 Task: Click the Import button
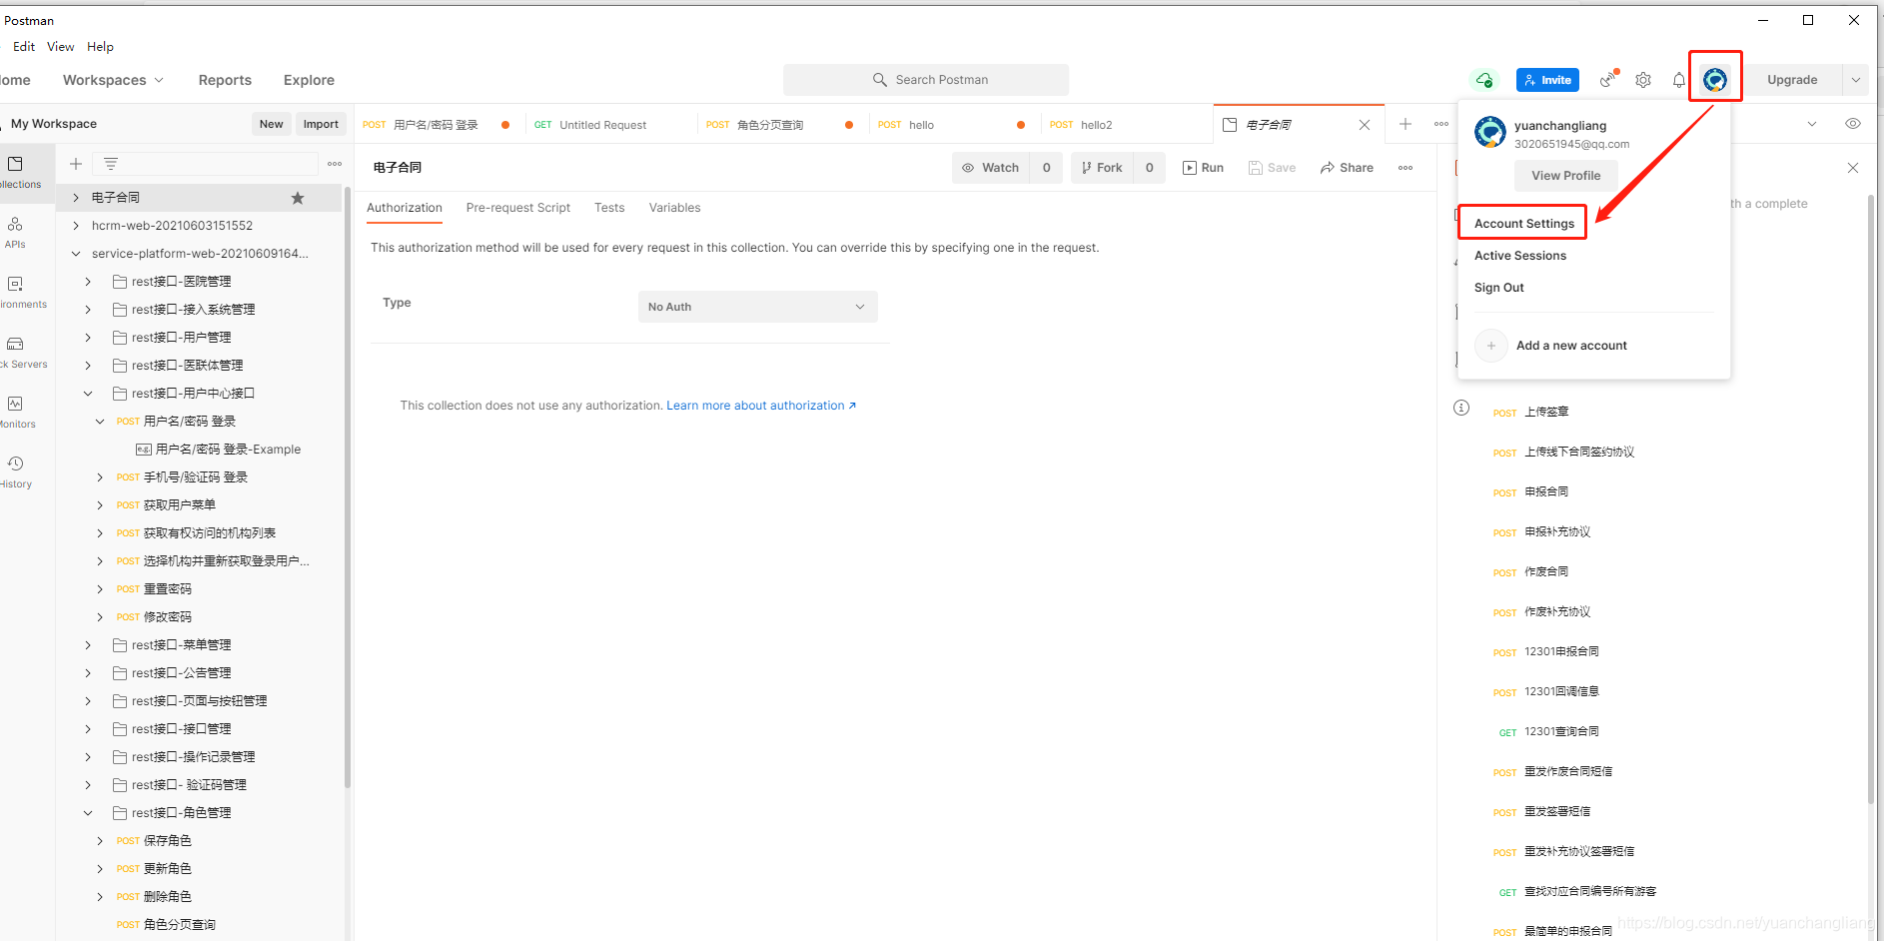[x=321, y=124]
